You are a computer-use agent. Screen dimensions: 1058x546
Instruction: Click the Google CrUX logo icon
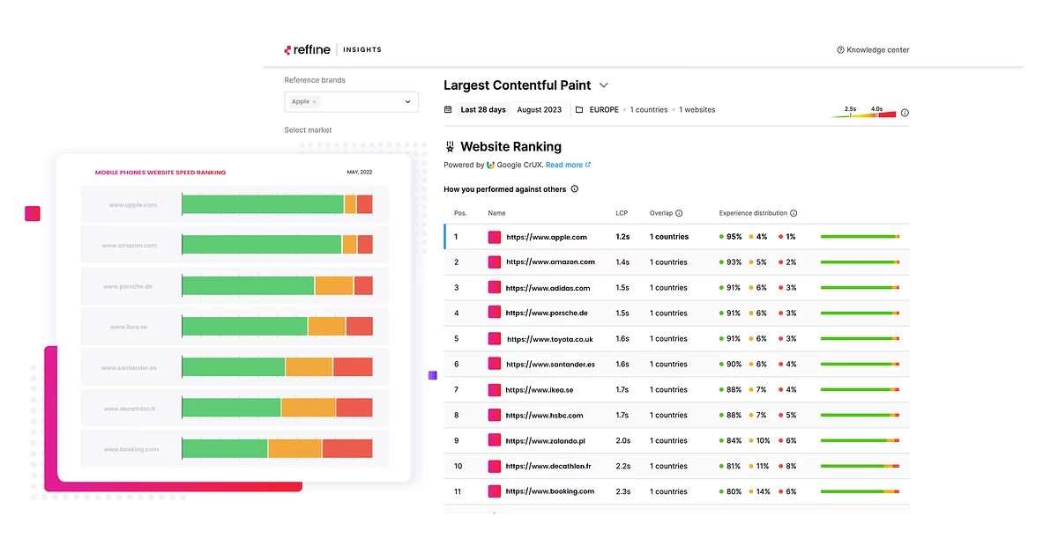click(491, 165)
